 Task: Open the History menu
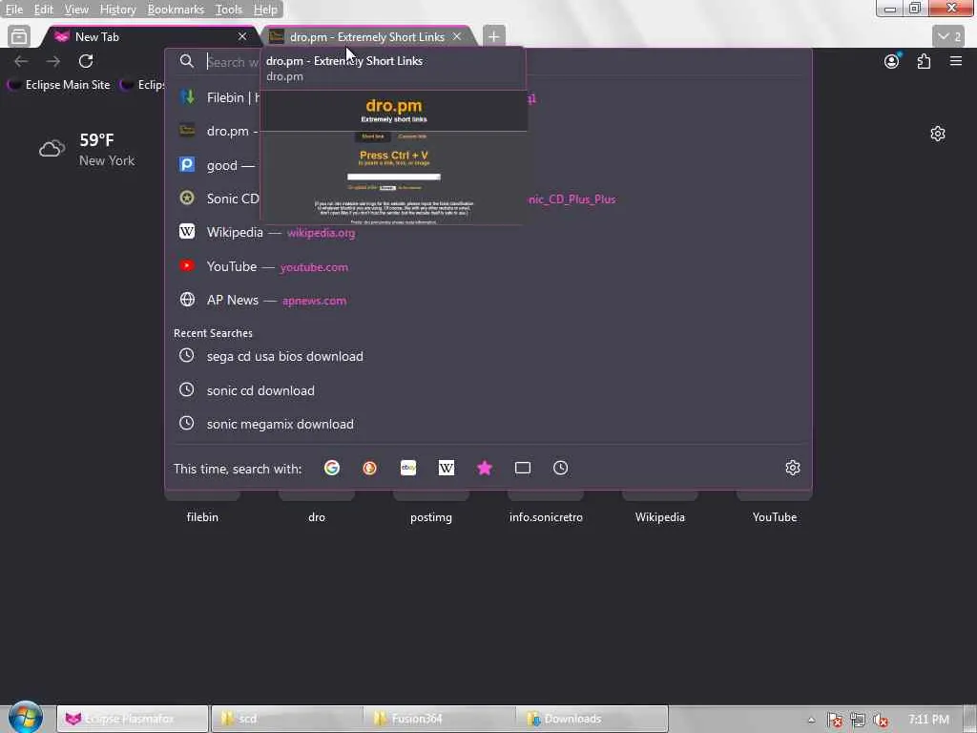click(117, 10)
